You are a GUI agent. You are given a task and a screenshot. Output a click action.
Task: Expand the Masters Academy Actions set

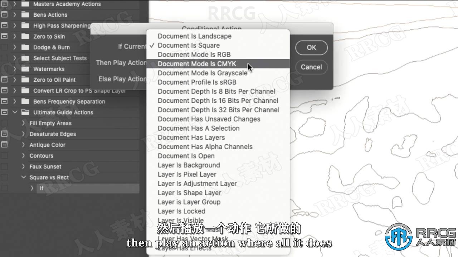15,4
